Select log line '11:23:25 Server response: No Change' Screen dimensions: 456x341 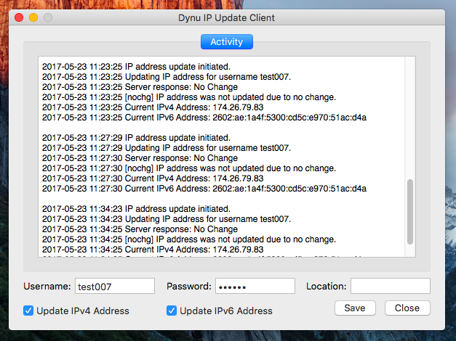pyautogui.click(x=140, y=87)
